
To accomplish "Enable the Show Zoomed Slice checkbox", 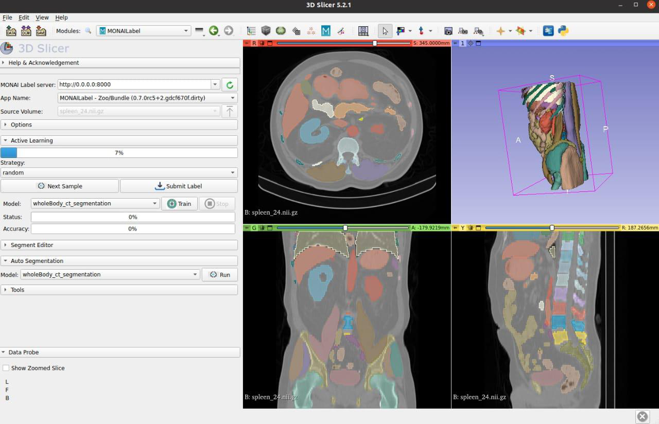I will [6, 368].
